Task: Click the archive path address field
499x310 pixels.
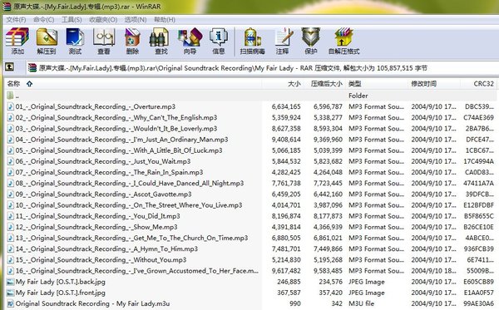Action: (x=262, y=67)
